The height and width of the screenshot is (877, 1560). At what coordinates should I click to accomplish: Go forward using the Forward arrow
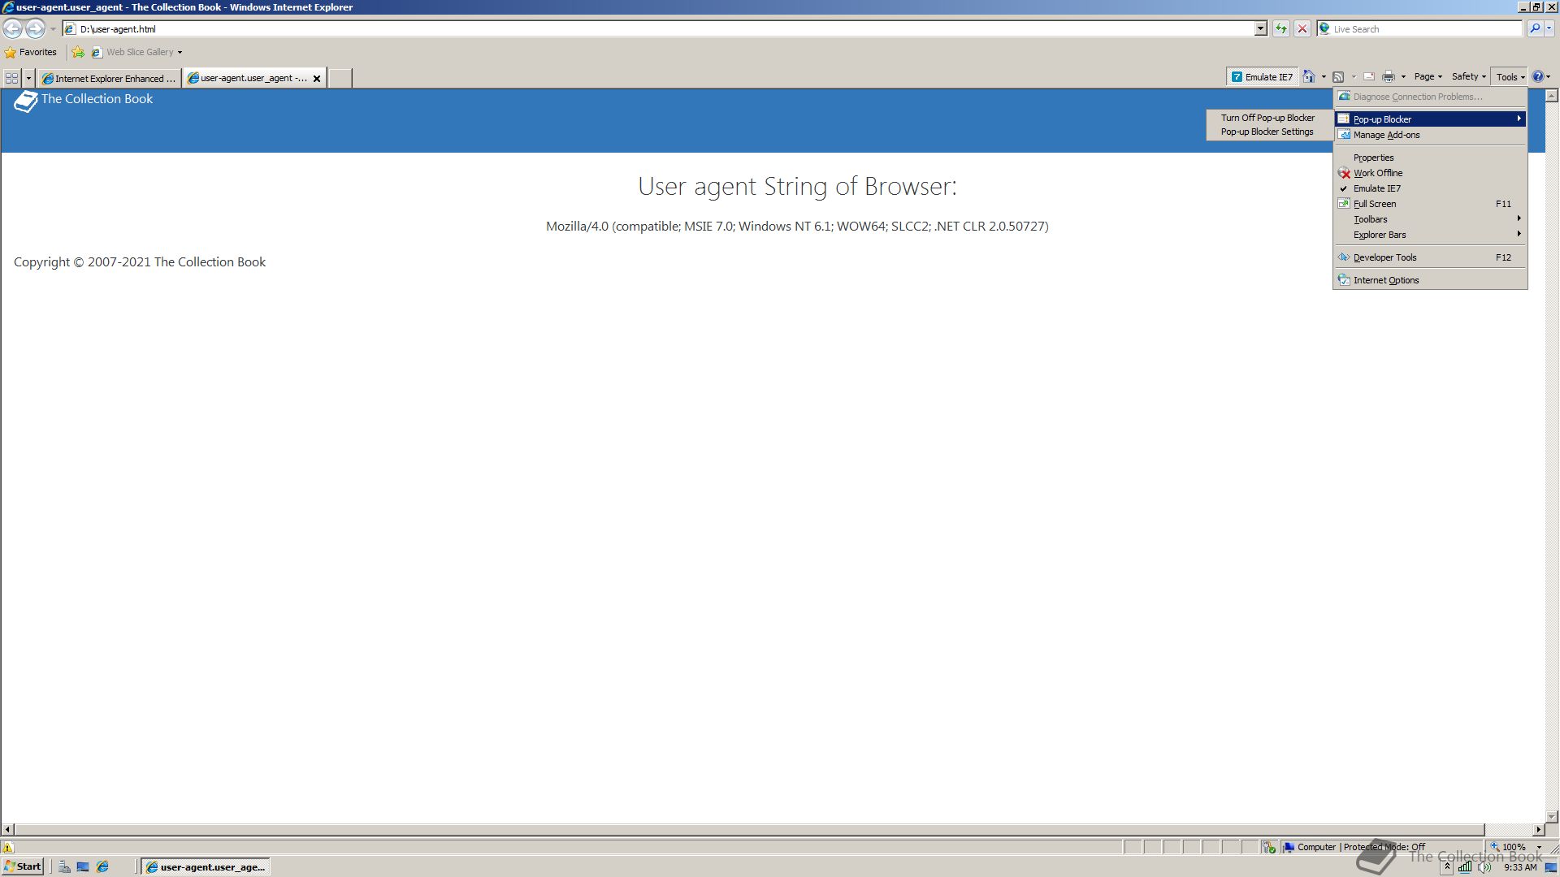tap(35, 28)
